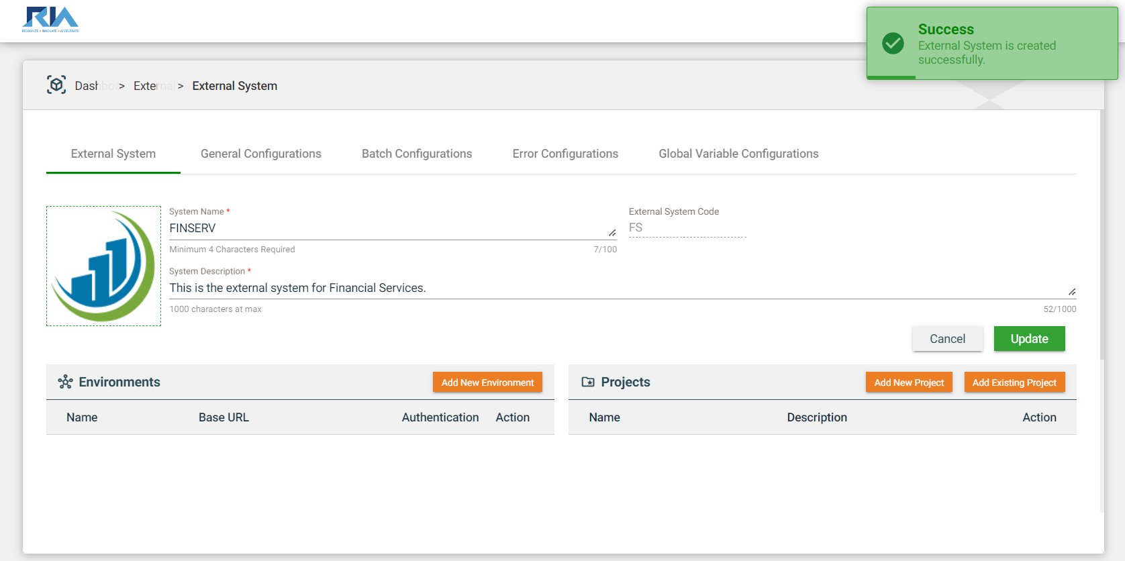The image size is (1125, 561).
Task: Click the RIA logo in header
Action: coord(50,19)
